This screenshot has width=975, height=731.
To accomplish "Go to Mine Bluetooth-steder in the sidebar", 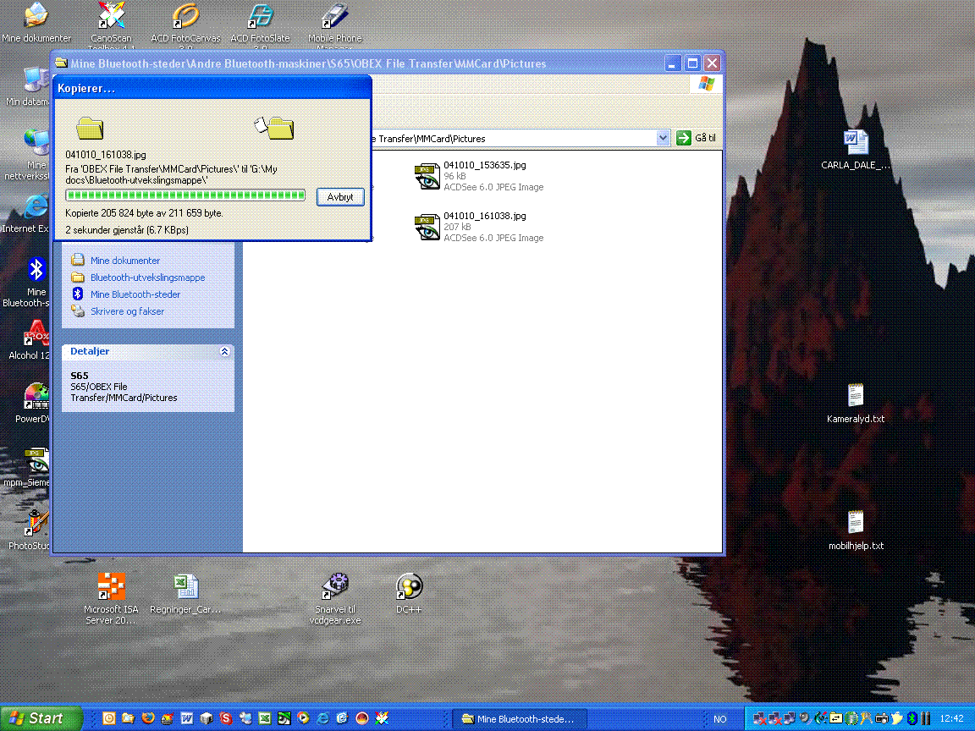I will pyautogui.click(x=135, y=294).
